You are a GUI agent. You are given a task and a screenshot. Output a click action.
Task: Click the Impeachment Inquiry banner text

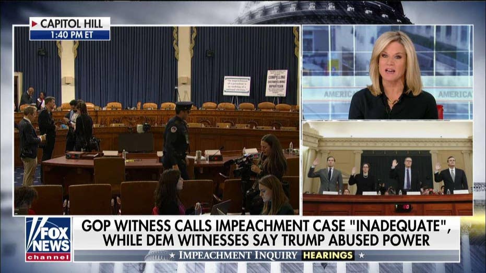point(239,255)
